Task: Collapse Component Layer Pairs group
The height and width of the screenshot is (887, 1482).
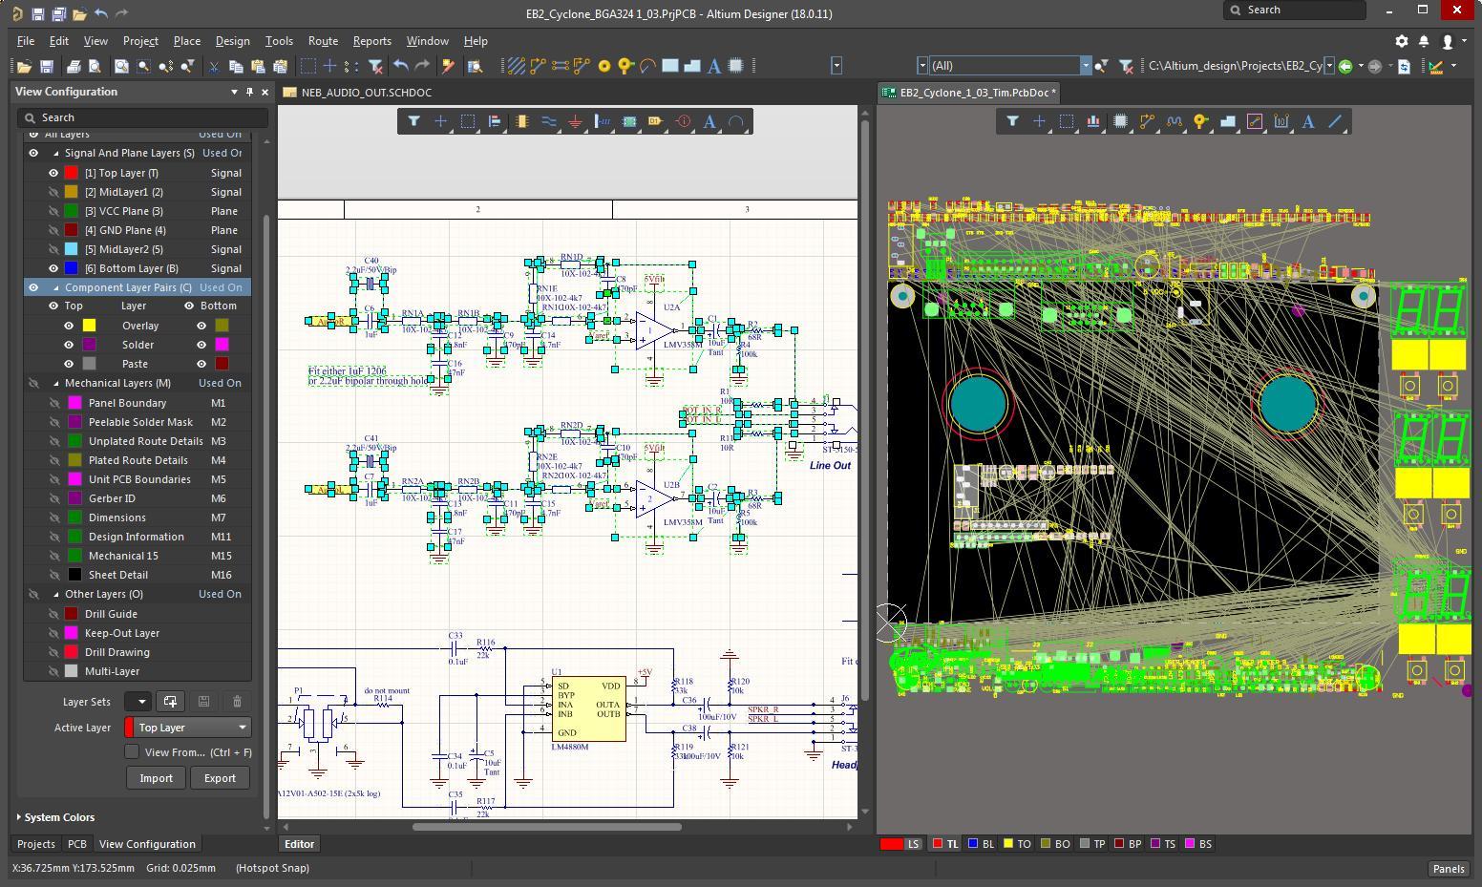Action: (55, 287)
